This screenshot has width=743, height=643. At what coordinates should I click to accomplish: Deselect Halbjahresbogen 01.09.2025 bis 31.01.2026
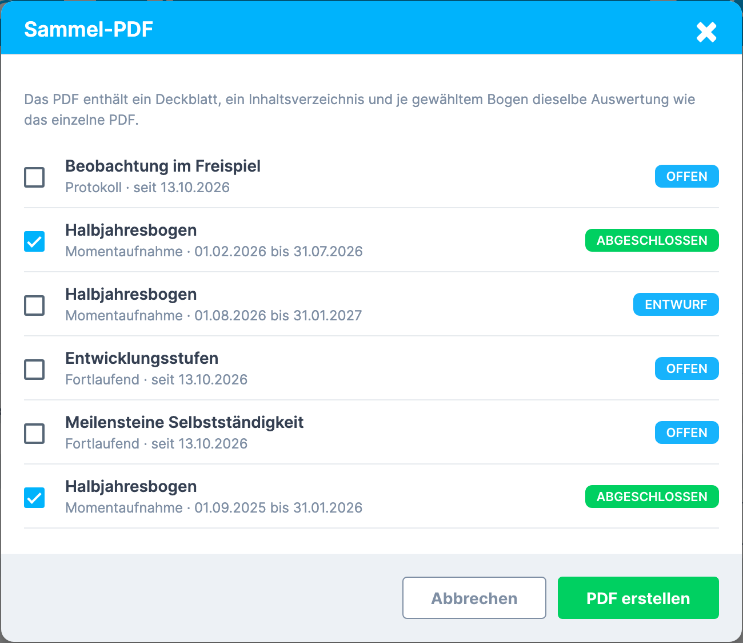tap(34, 497)
